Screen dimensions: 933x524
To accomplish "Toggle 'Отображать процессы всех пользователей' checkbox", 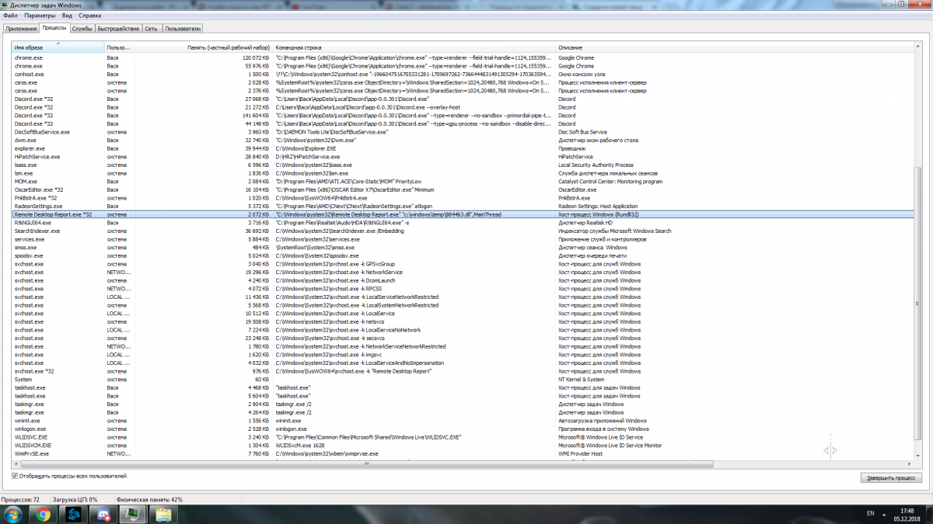I will 16,476.
